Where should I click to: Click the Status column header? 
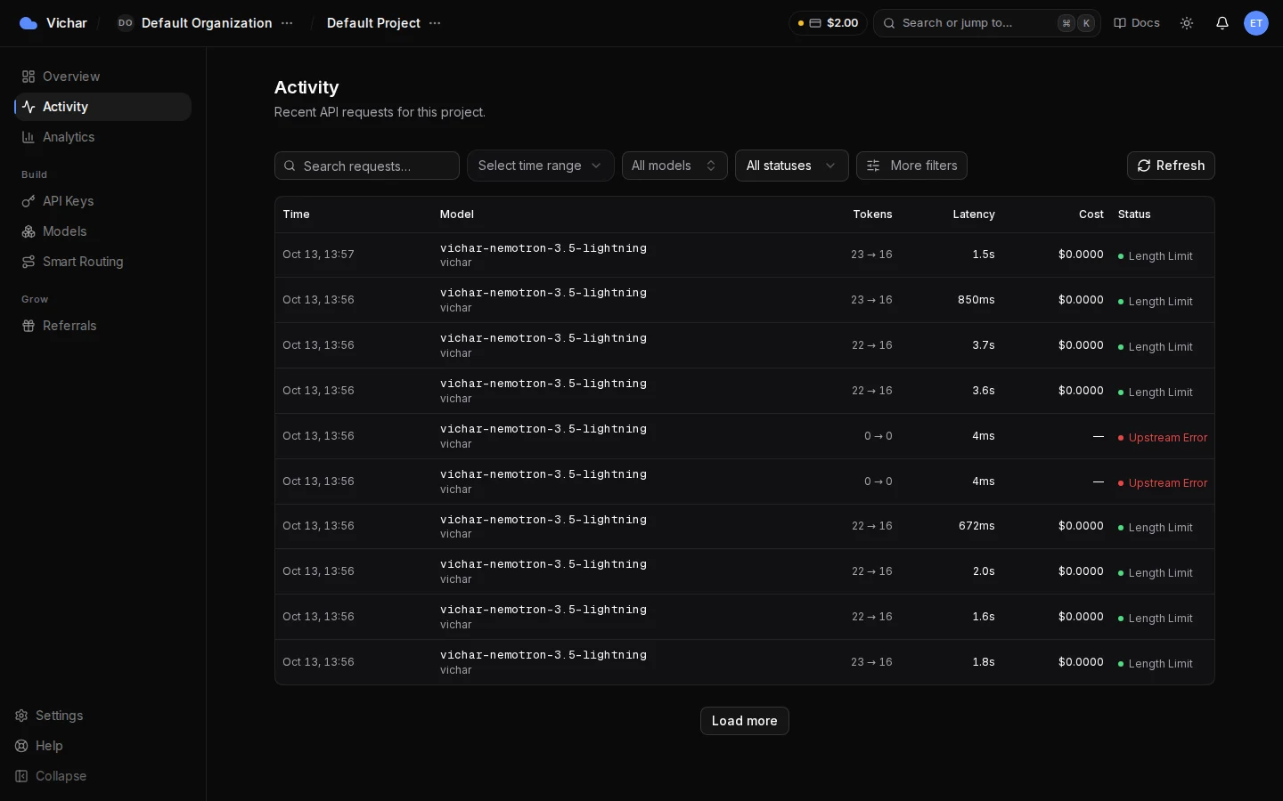(x=1134, y=214)
